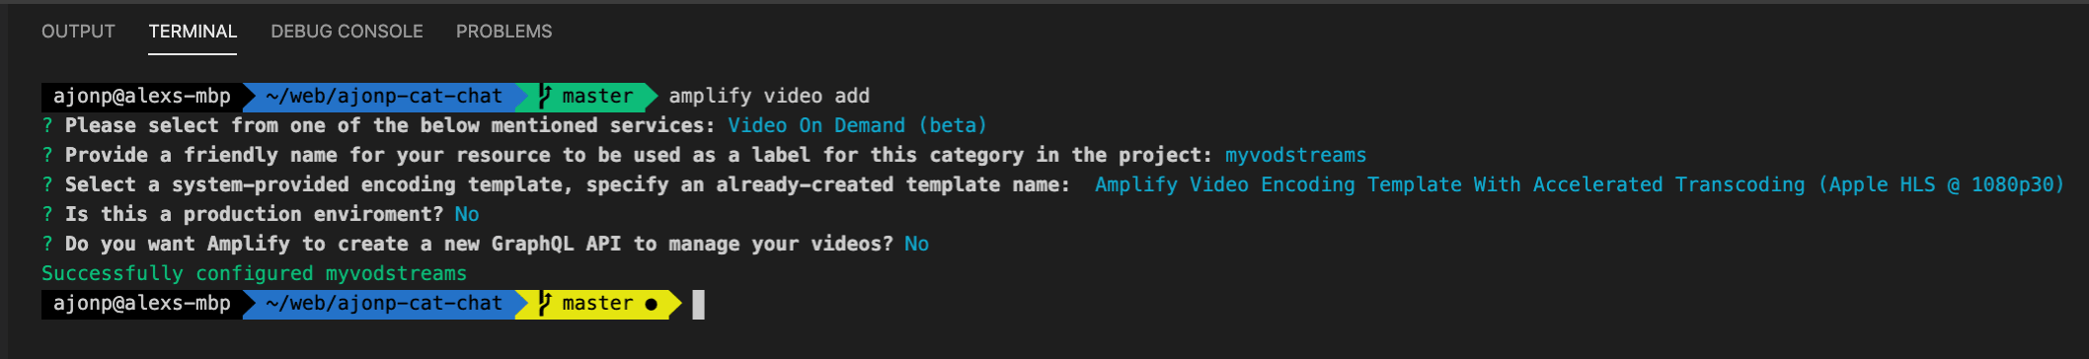Click the question mark before 'Is this a production'
The height and width of the screenshot is (359, 2089).
46,214
